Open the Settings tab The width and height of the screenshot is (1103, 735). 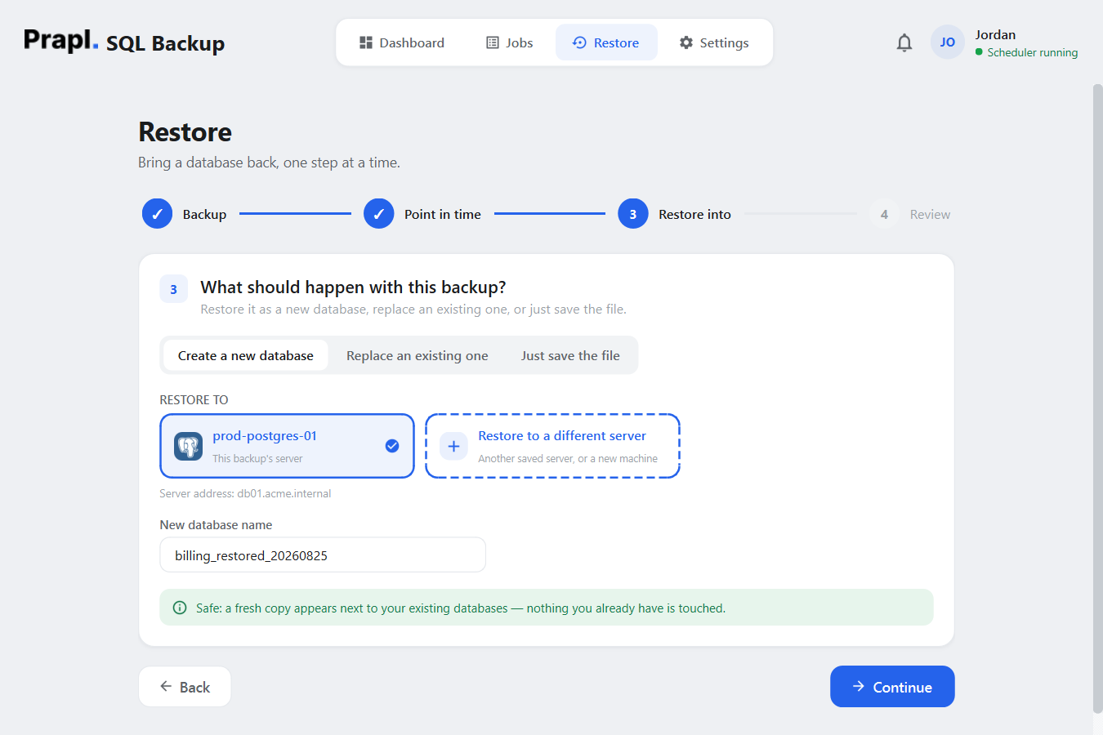[x=714, y=42]
